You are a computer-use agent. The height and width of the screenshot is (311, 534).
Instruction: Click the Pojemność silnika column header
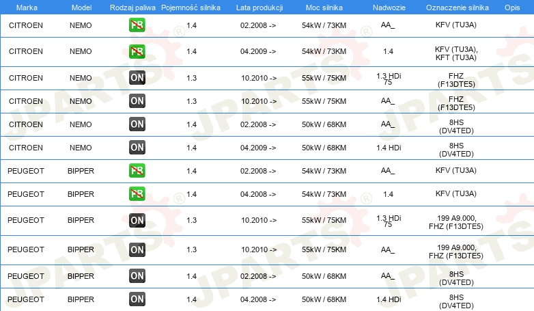[x=191, y=8]
